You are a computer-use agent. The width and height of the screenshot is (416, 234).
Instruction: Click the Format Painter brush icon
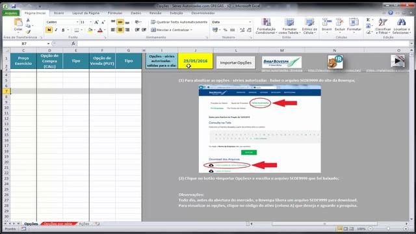coord(28,32)
